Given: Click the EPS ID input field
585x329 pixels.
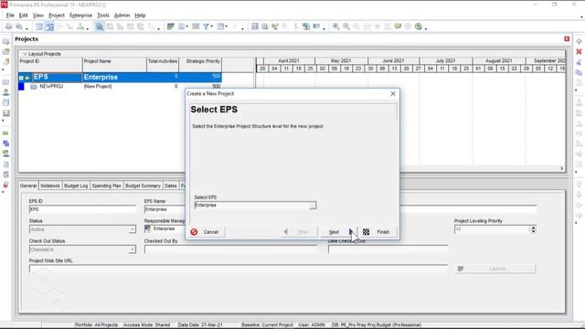Looking at the screenshot, I should [82, 209].
